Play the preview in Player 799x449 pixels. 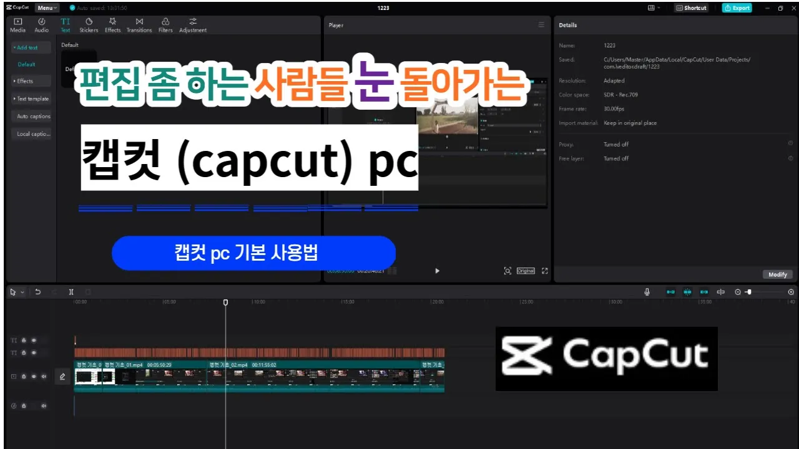pyautogui.click(x=437, y=271)
